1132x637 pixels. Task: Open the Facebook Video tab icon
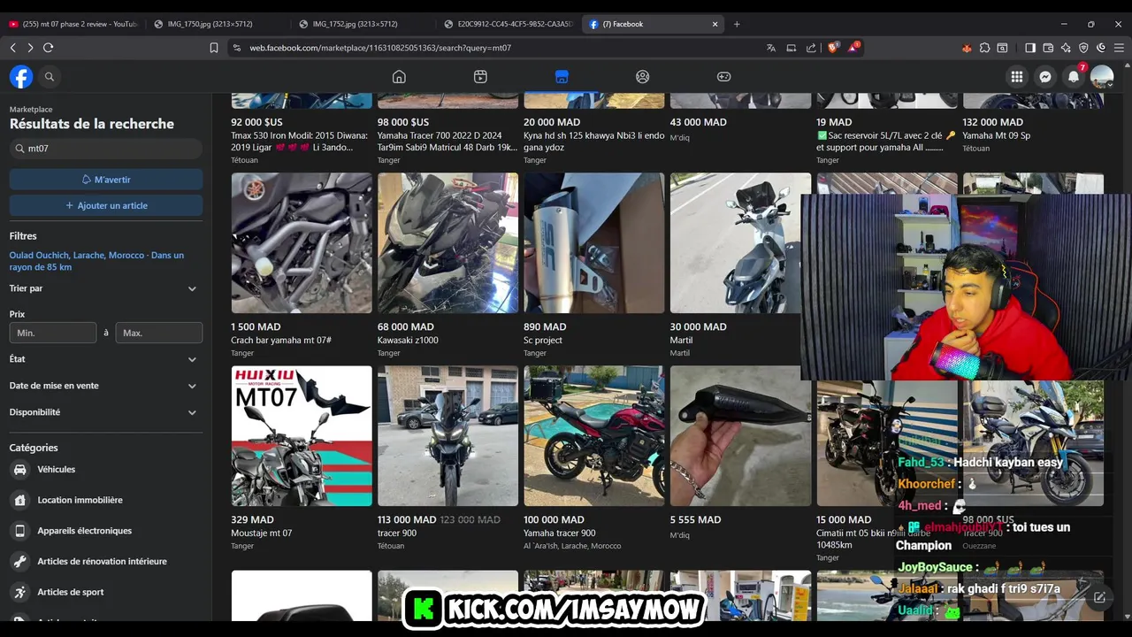click(x=480, y=77)
